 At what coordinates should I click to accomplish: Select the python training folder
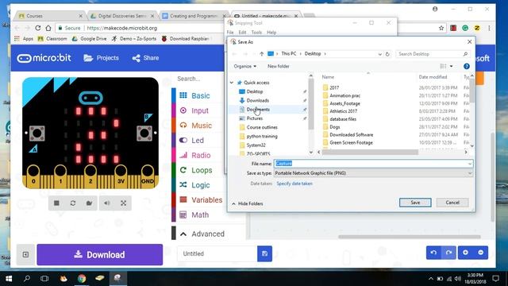[x=262, y=136]
